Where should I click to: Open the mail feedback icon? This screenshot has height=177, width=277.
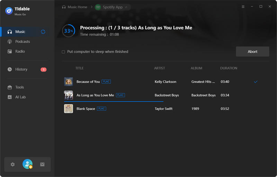tap(42, 165)
